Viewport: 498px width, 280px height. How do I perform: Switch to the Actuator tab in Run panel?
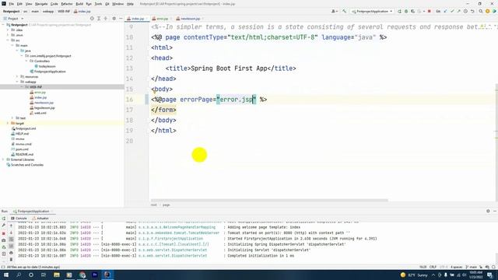coord(40,219)
